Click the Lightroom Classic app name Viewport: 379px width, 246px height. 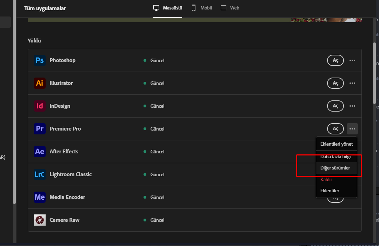pos(71,174)
